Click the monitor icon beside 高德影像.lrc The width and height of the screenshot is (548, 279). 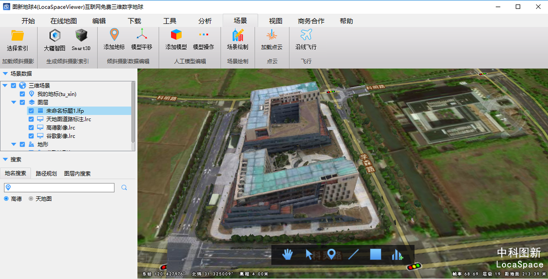coord(40,128)
